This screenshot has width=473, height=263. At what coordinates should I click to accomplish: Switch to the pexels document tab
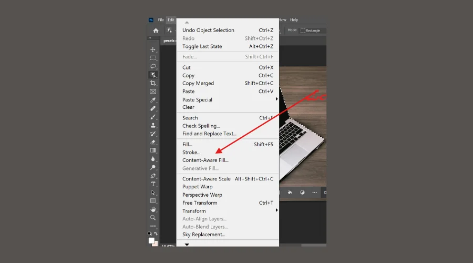coord(169,41)
